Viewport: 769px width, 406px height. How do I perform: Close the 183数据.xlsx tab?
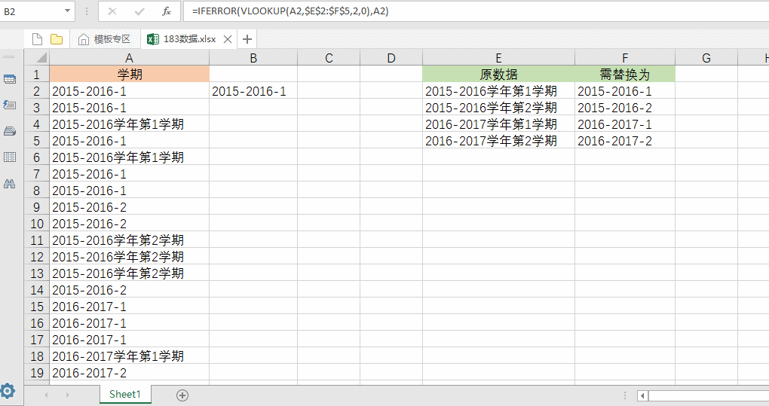[228, 39]
